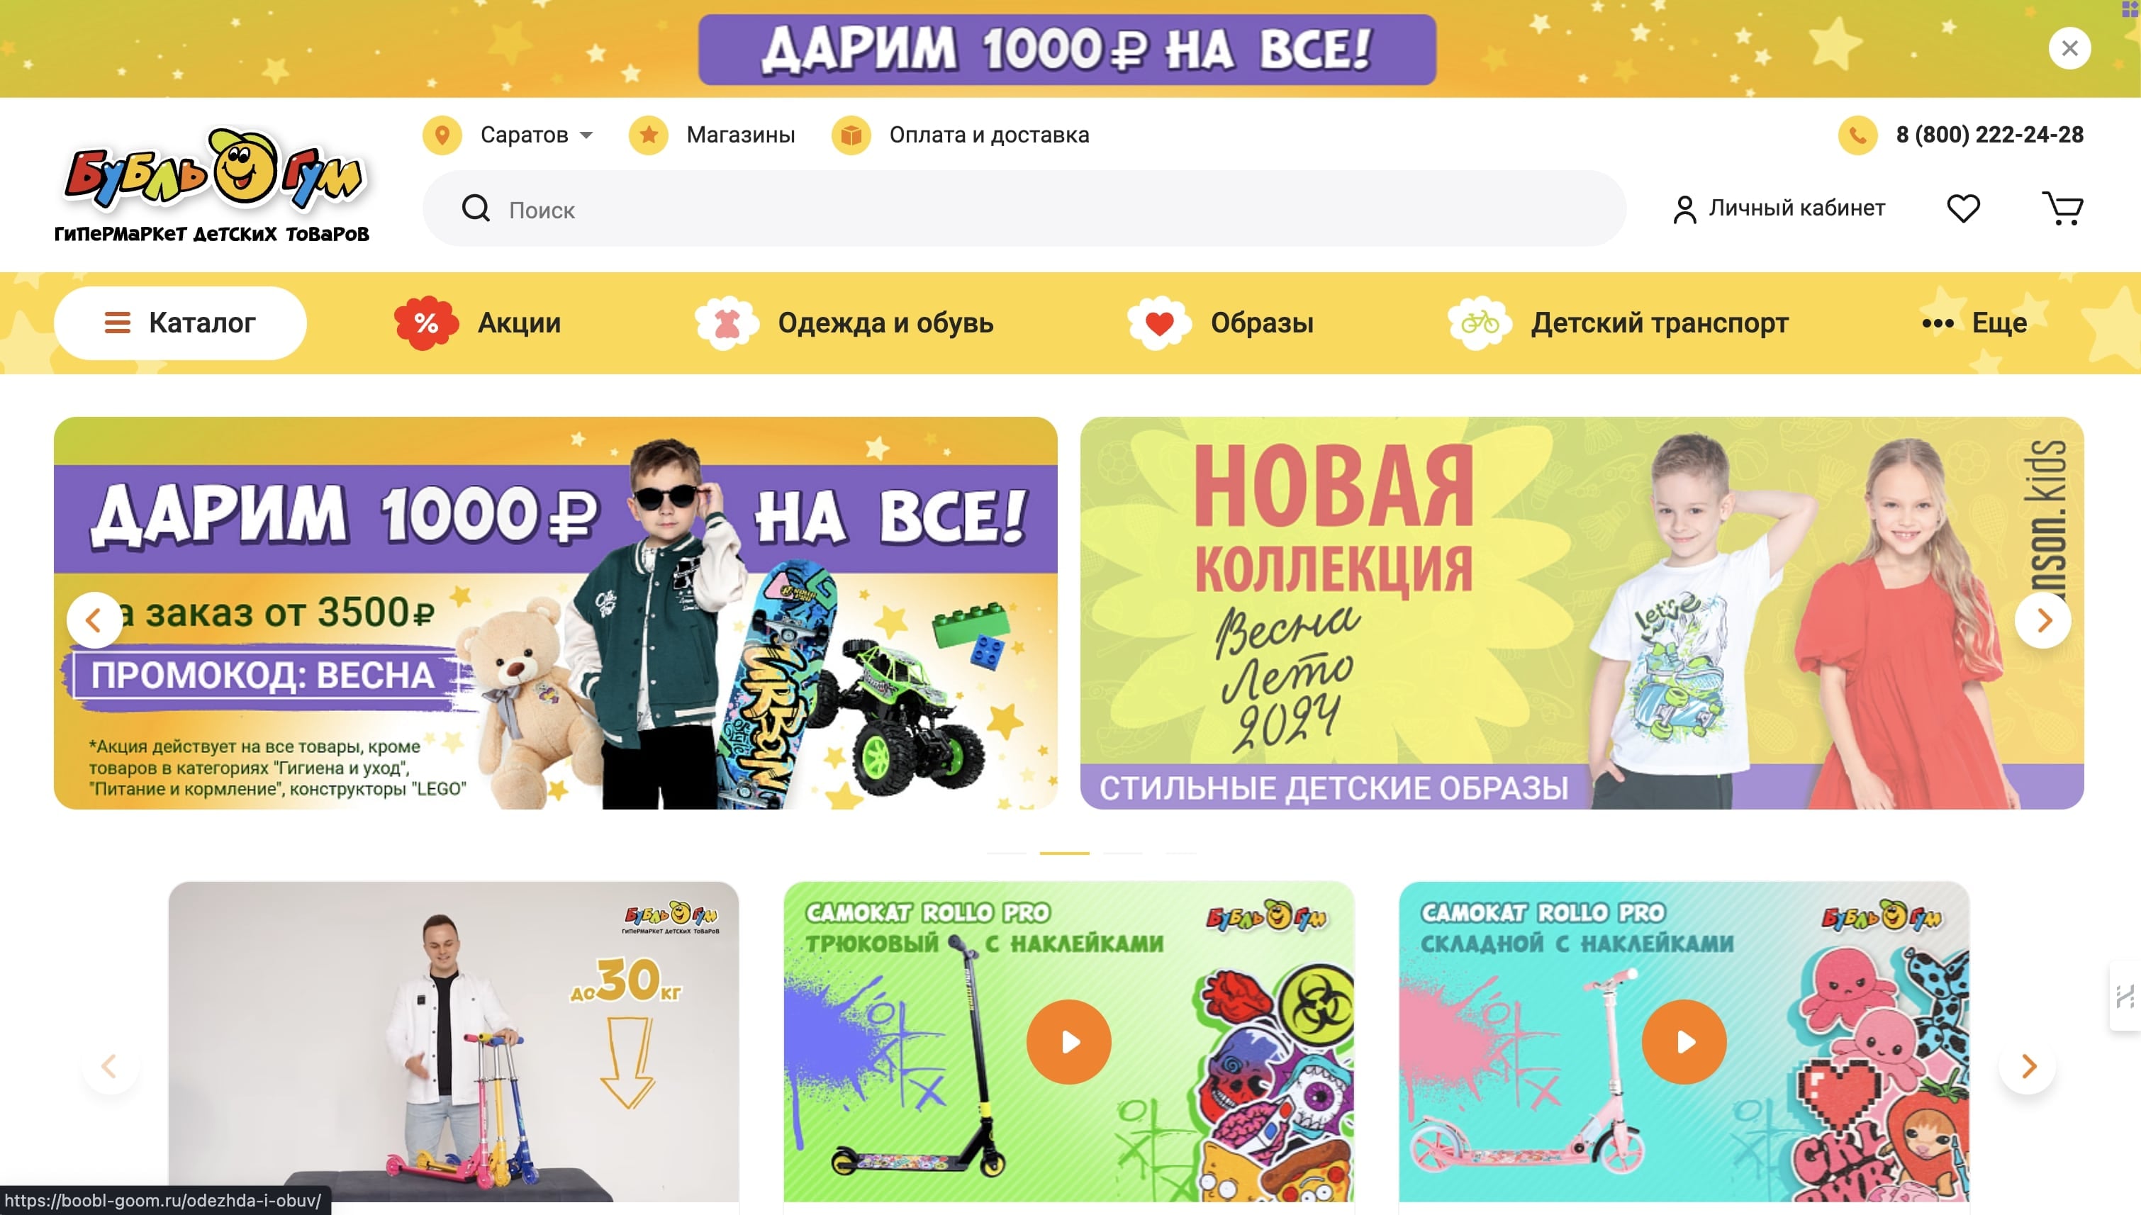Play the Самокат Rollo Pro трюковый video
This screenshot has height=1215, width=2141.
[1069, 1041]
